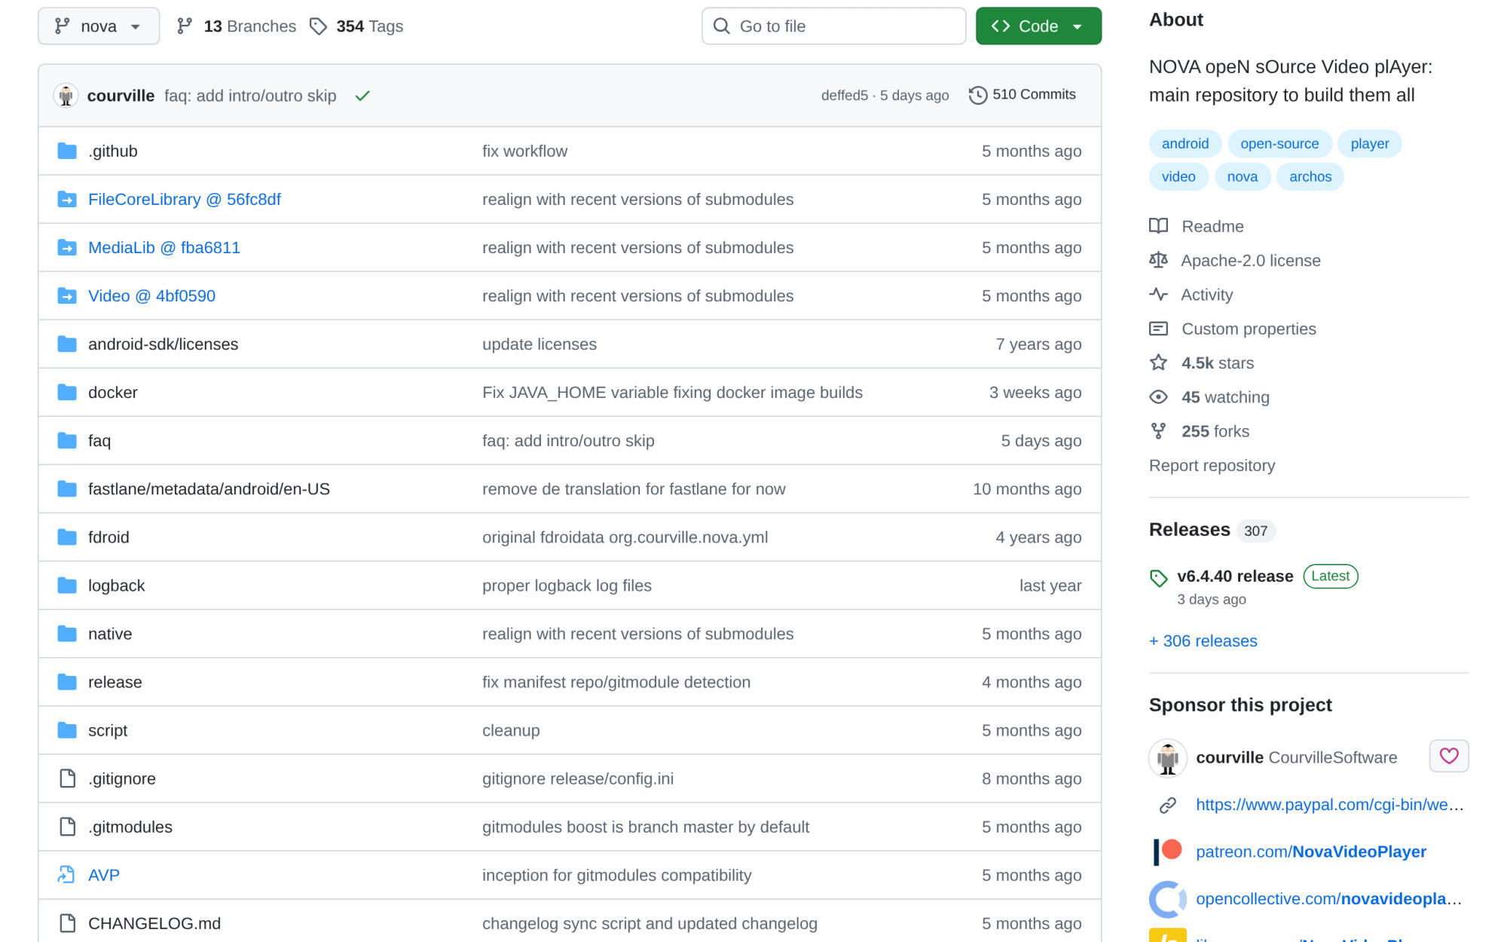The image size is (1507, 942).
Task: Click the fdroid folder icon
Action: (x=67, y=537)
